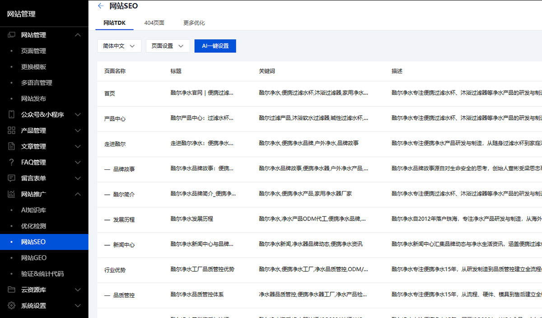Expand the 系统设置 chevron
The width and height of the screenshot is (542, 318).
tap(78, 305)
